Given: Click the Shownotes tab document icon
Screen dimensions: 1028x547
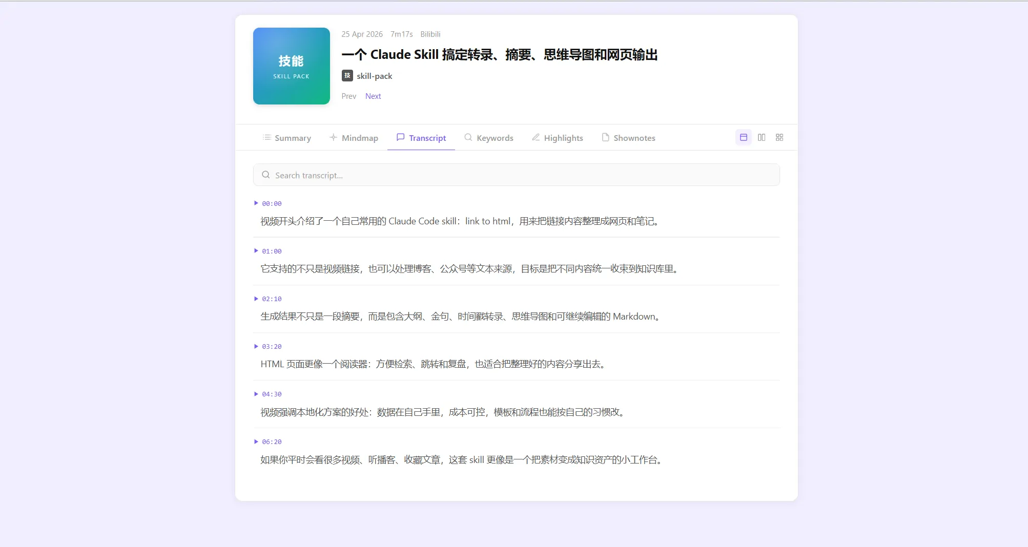Looking at the screenshot, I should 605,137.
